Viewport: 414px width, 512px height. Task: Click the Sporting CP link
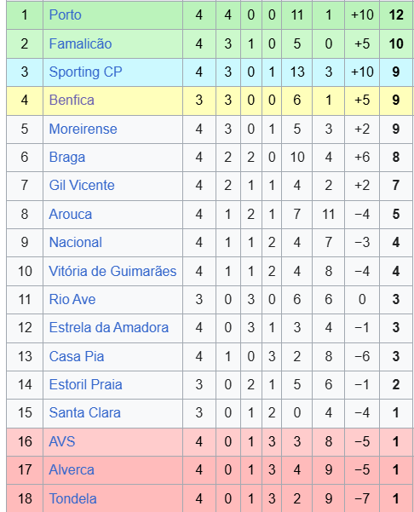[x=85, y=72]
